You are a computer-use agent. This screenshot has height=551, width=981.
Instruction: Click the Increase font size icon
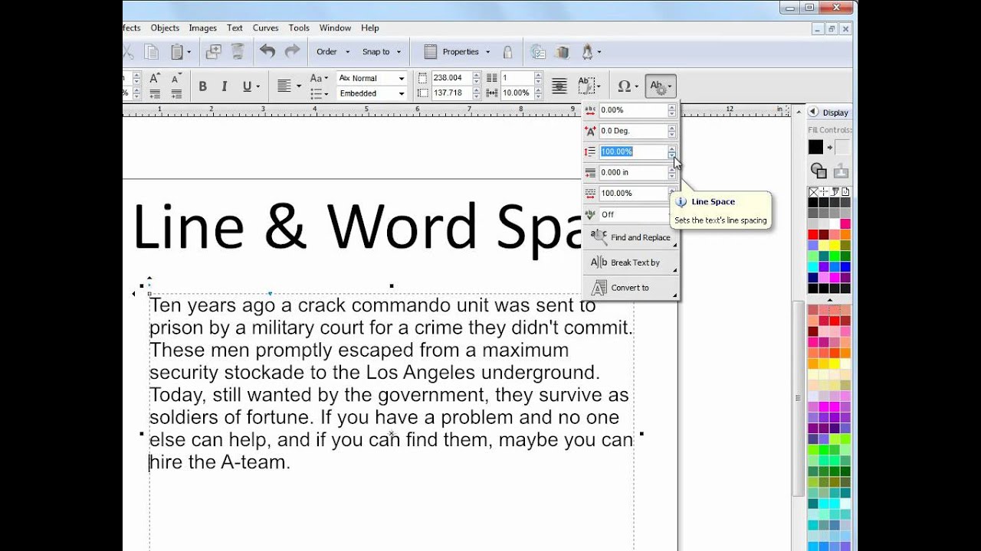pos(155,78)
